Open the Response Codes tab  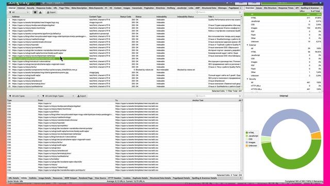pos(44,8)
